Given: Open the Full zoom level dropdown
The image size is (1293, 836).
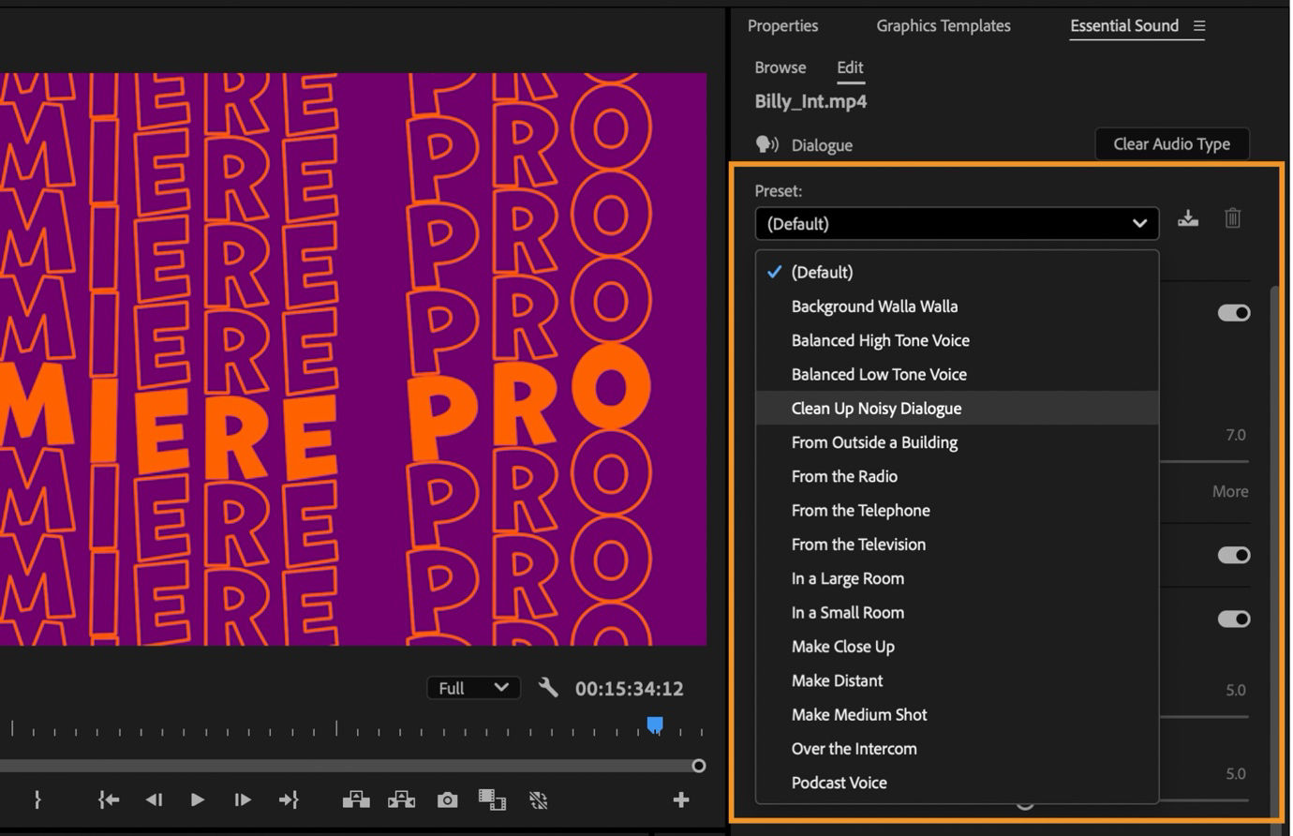Looking at the screenshot, I should coord(473,687).
